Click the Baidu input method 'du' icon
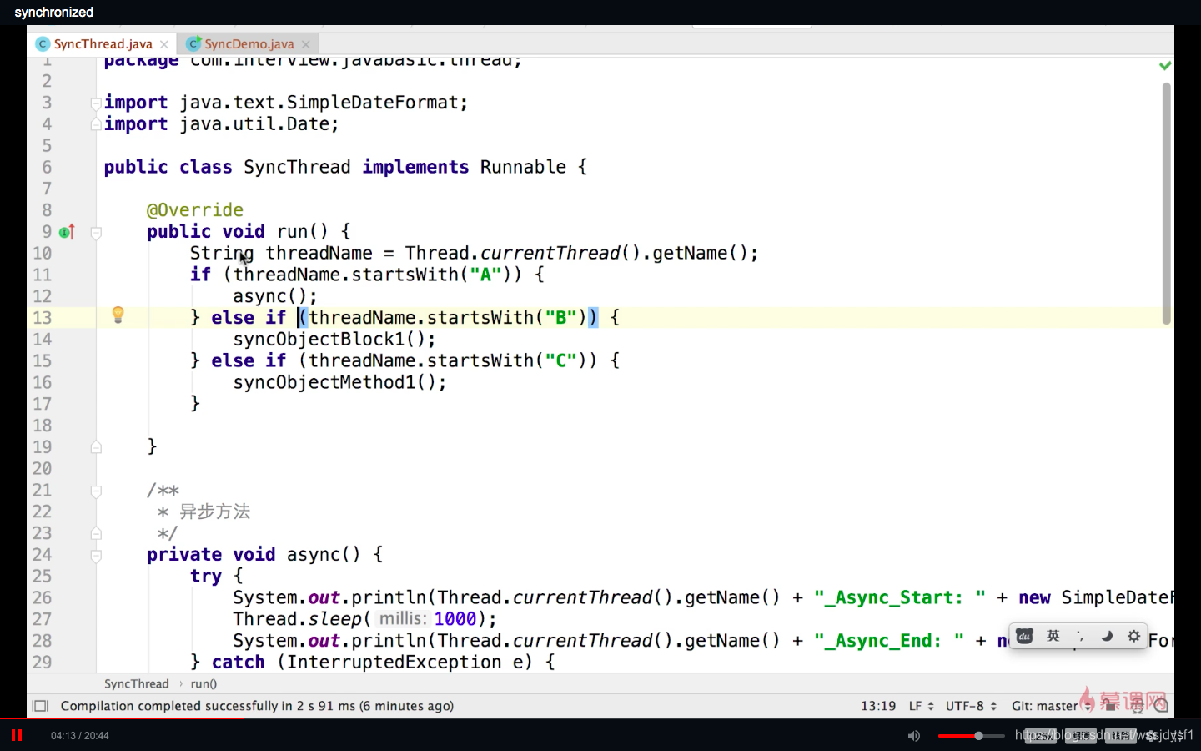The image size is (1201, 751). (x=1024, y=636)
